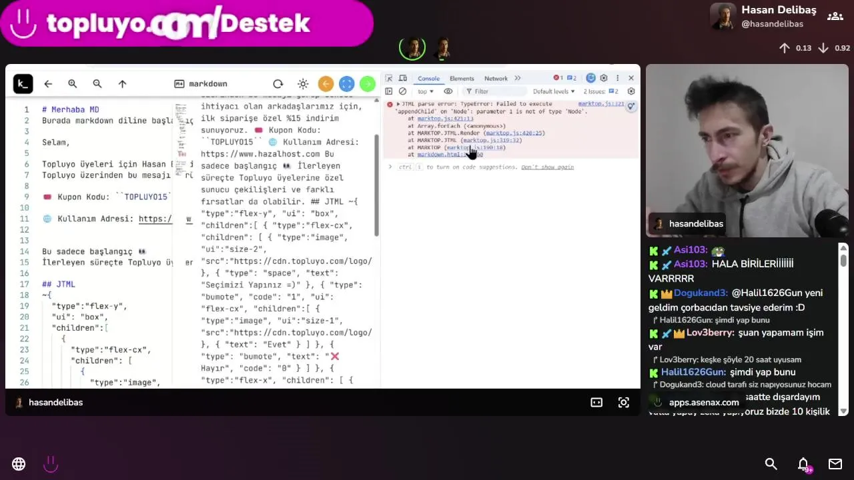The width and height of the screenshot is (854, 480).
Task: Open notifications via the bell icon
Action: [804, 465]
